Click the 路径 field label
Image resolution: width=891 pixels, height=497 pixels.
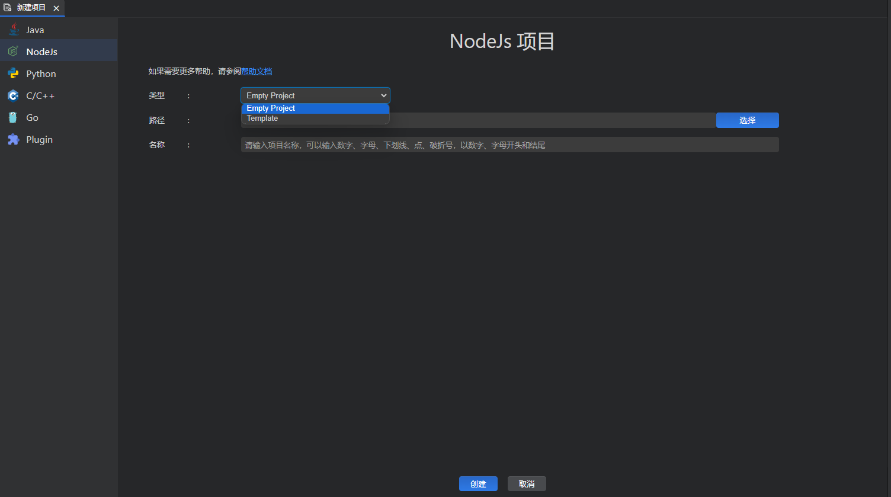point(157,120)
